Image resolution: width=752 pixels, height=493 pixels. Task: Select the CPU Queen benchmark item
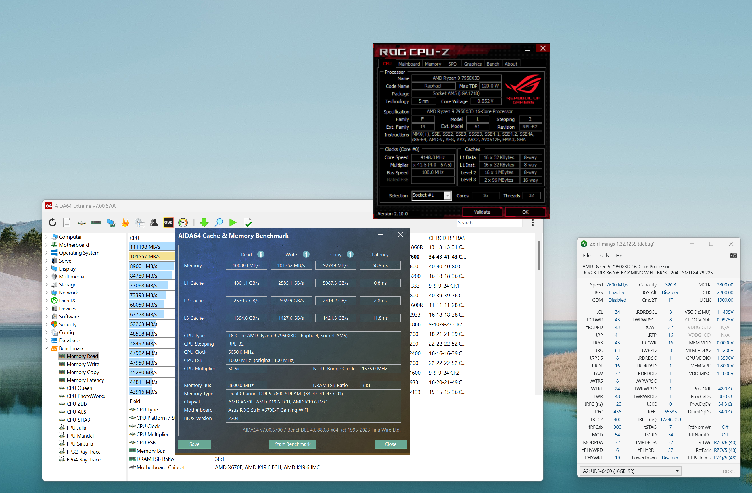(x=79, y=388)
